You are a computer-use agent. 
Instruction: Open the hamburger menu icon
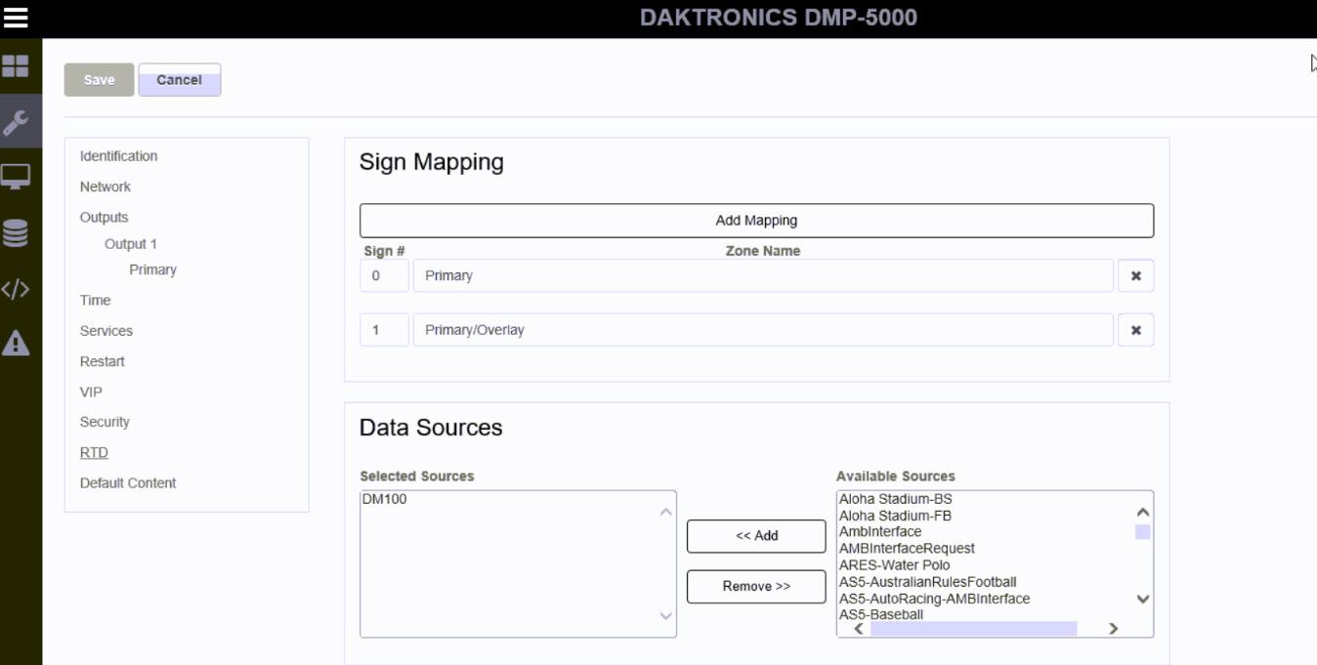16,18
